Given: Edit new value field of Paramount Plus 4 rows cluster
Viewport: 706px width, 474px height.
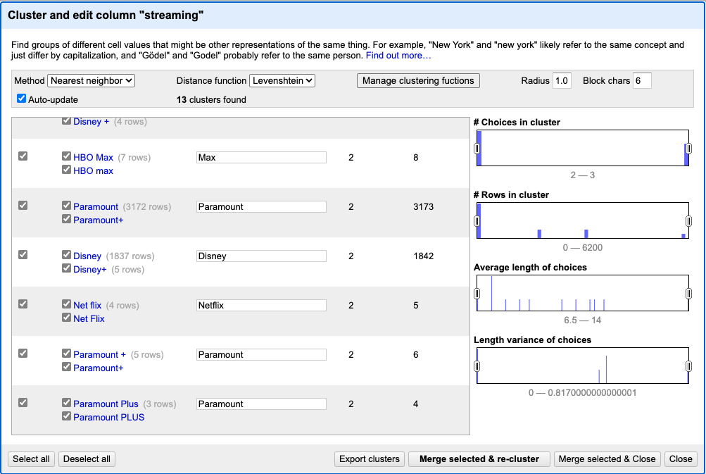Looking at the screenshot, I should coord(261,404).
